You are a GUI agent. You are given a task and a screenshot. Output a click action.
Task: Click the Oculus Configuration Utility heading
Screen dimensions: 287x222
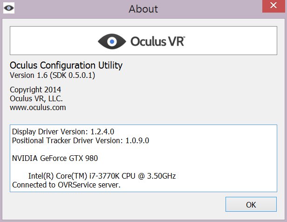(x=66, y=65)
